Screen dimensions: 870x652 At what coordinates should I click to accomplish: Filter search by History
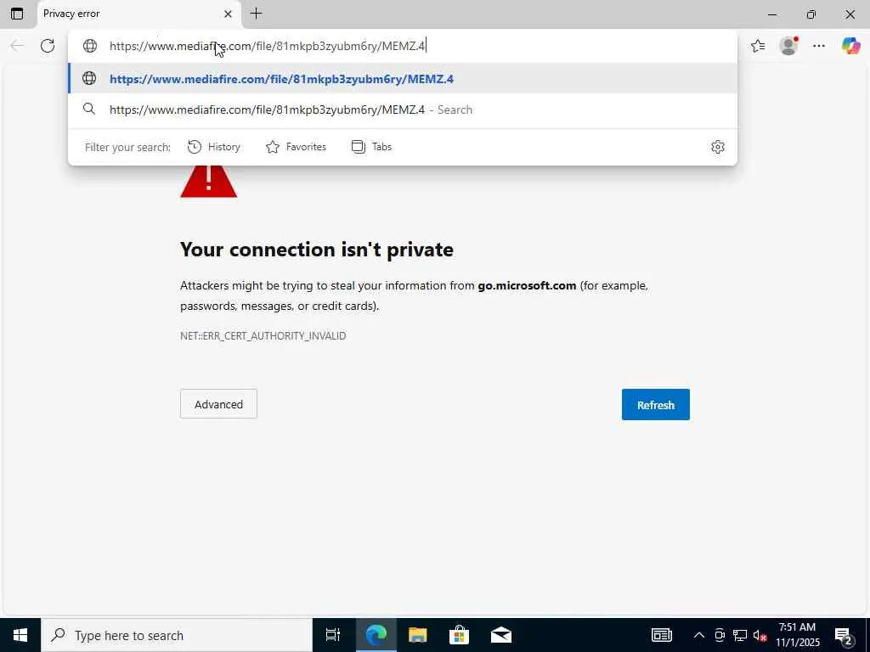coord(214,147)
